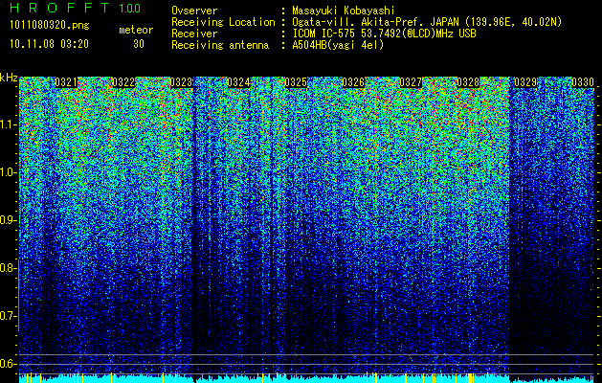The image size is (602, 383).
Task: Click the 0.7 frequency axis label
Action: 9,316
